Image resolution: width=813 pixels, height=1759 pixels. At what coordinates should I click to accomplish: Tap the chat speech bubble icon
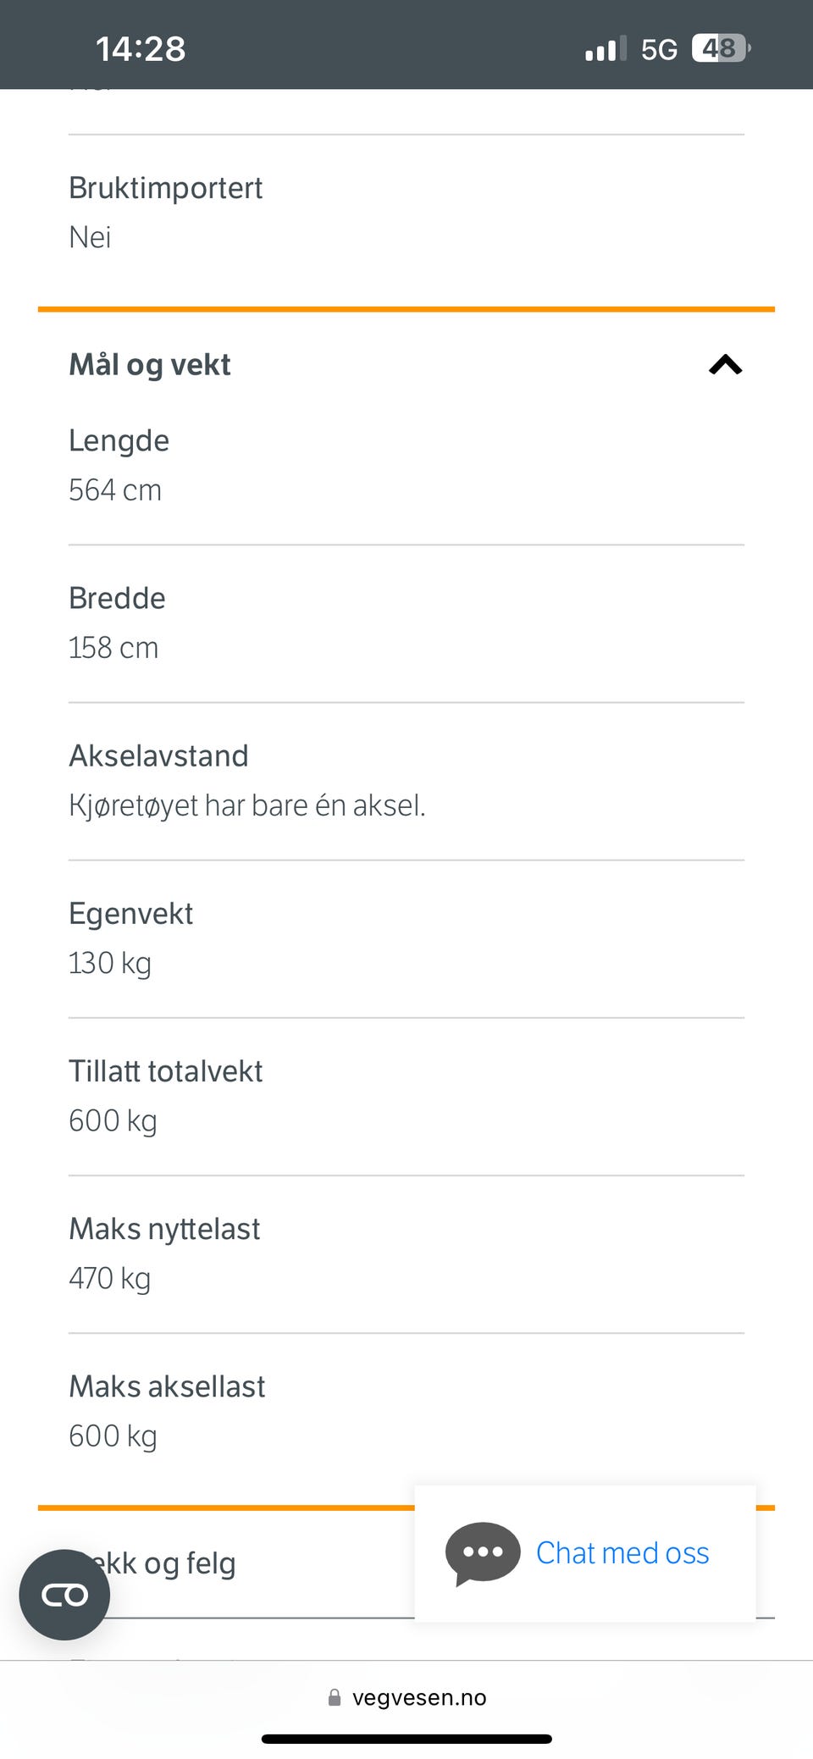tap(483, 1554)
